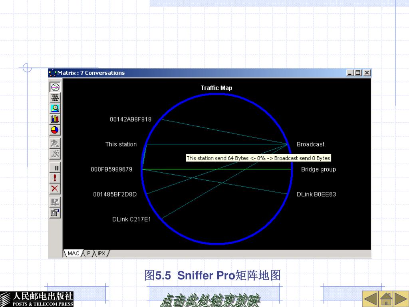Click the greyed-out filter icon below Pie chart
The image size is (409, 307).
55,143
